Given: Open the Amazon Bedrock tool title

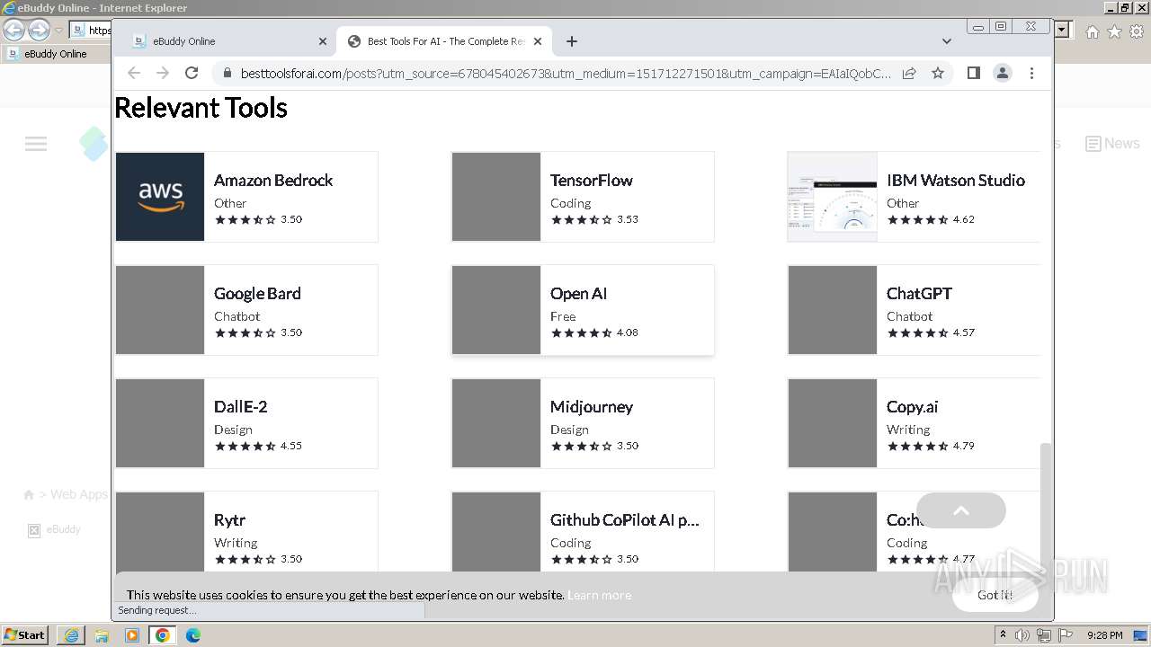Looking at the screenshot, I should pyautogui.click(x=273, y=180).
